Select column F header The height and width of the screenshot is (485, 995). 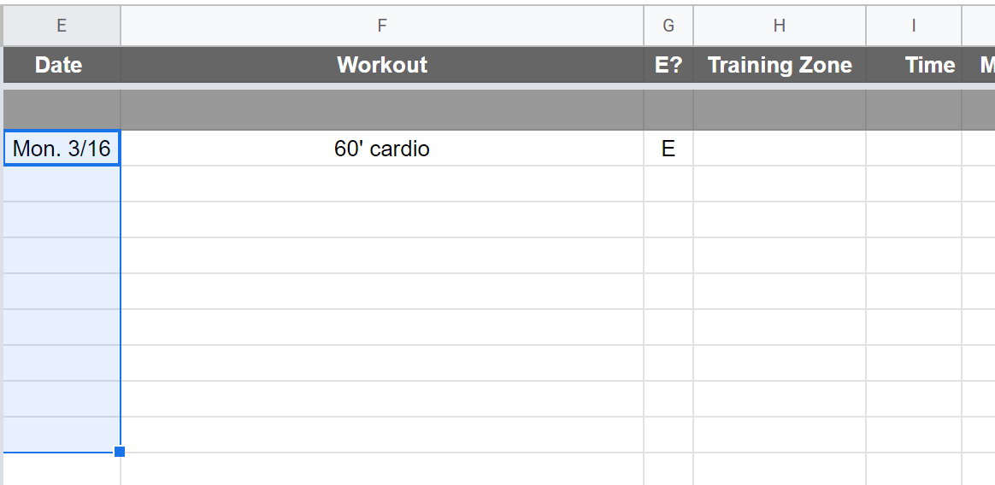(382, 26)
